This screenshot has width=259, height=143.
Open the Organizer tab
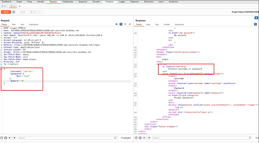(x=135, y=1)
